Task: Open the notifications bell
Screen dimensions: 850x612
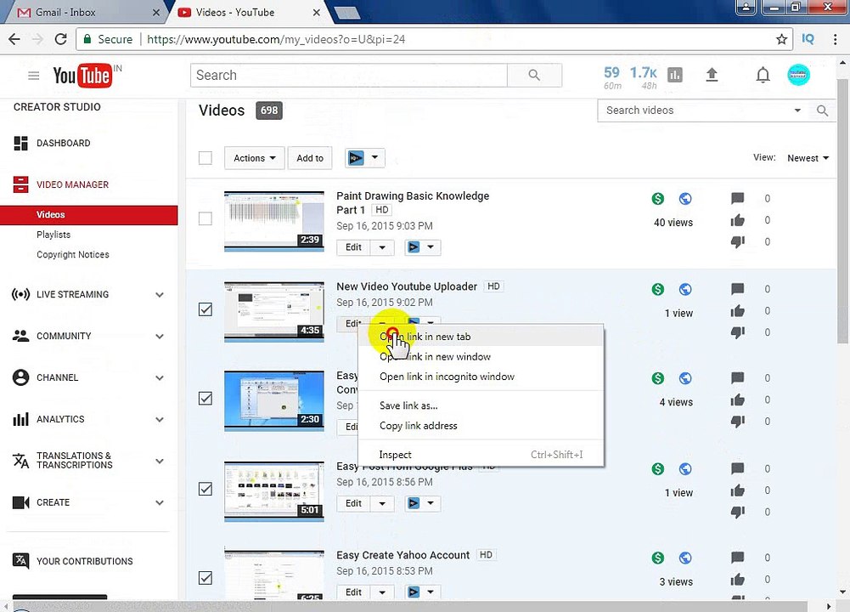Action: click(763, 75)
